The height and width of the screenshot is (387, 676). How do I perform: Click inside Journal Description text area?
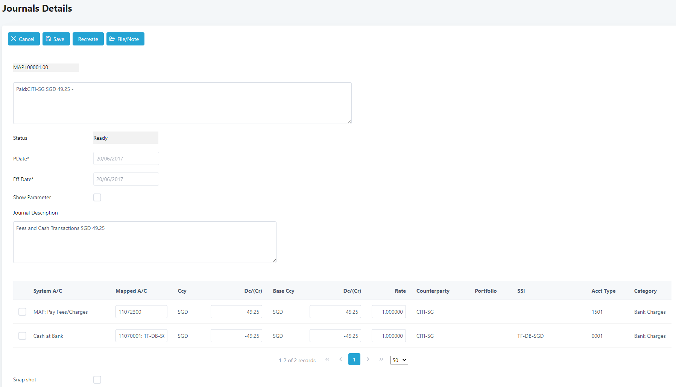click(x=144, y=242)
